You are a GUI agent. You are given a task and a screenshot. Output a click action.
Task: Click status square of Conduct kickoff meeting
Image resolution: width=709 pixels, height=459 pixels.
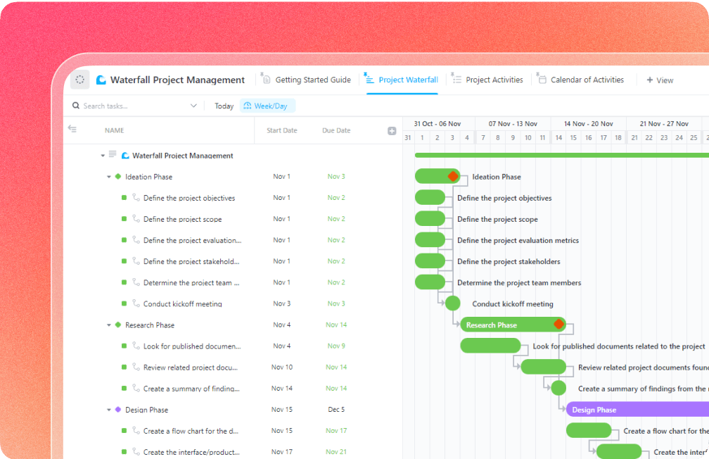124,303
